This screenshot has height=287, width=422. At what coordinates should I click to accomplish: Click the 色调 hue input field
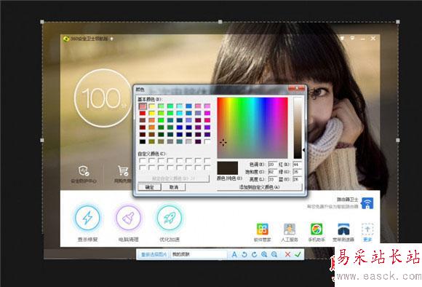pos(273,164)
